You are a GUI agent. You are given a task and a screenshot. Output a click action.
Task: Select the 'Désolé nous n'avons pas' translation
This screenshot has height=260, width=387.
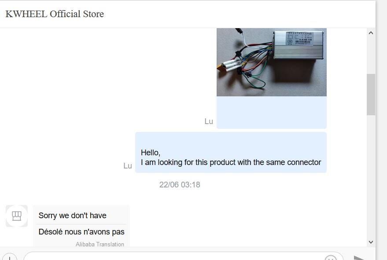81,232
